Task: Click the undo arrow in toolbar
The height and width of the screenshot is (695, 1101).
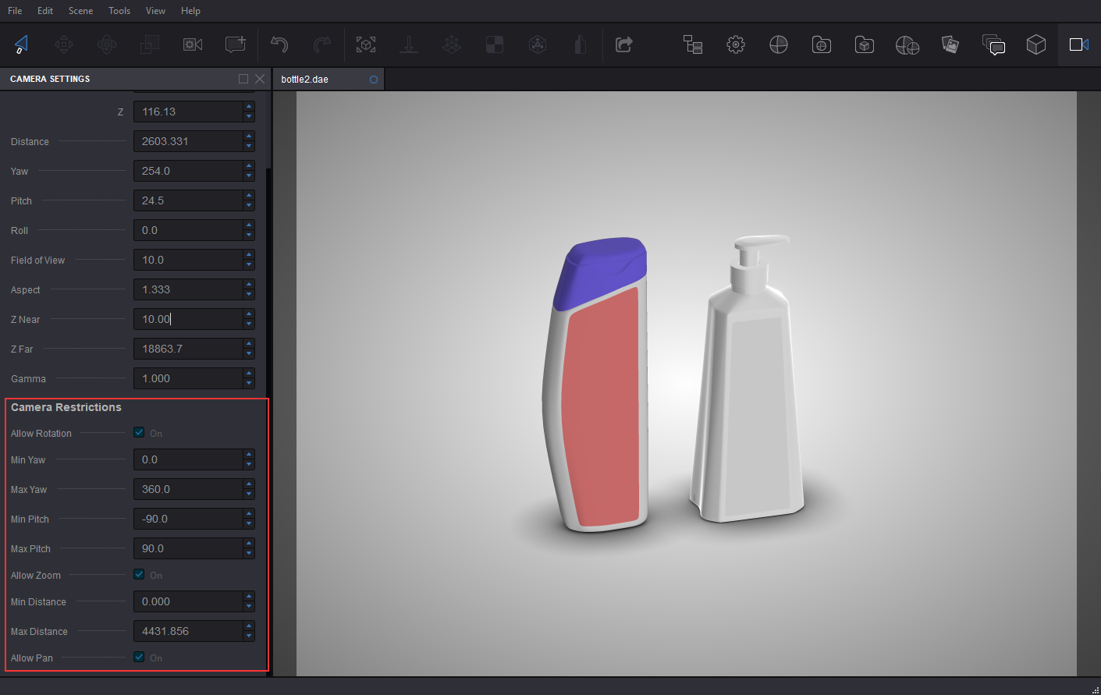Action: (279, 44)
